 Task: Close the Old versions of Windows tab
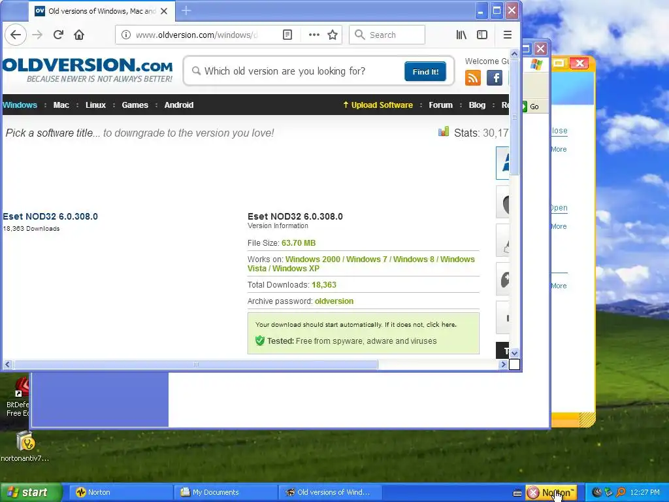[164, 11]
